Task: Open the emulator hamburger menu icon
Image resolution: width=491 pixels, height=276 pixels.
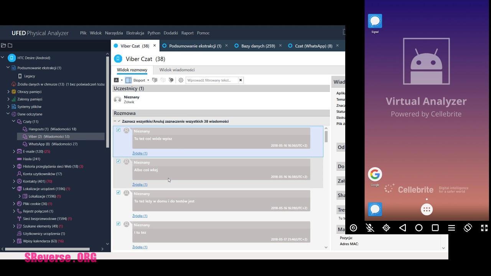Action: 451,228
